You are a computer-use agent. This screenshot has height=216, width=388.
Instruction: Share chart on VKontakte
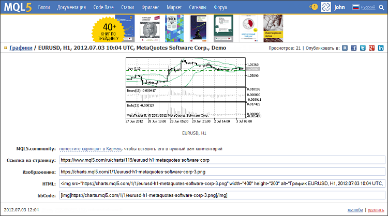pos(345,48)
